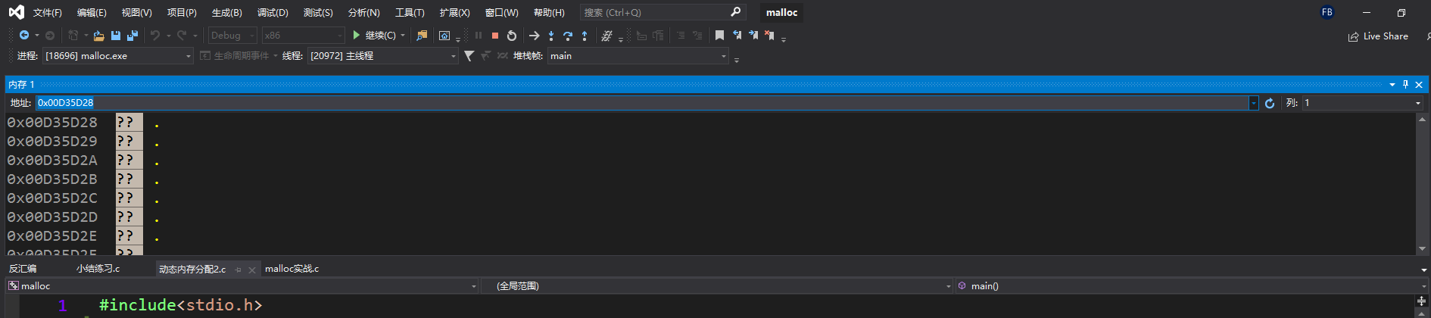Click the diagnostic tools window icon
Viewport: 1431px width, 318px height.
[x=444, y=36]
